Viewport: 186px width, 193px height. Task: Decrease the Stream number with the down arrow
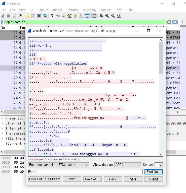click(x=161, y=166)
